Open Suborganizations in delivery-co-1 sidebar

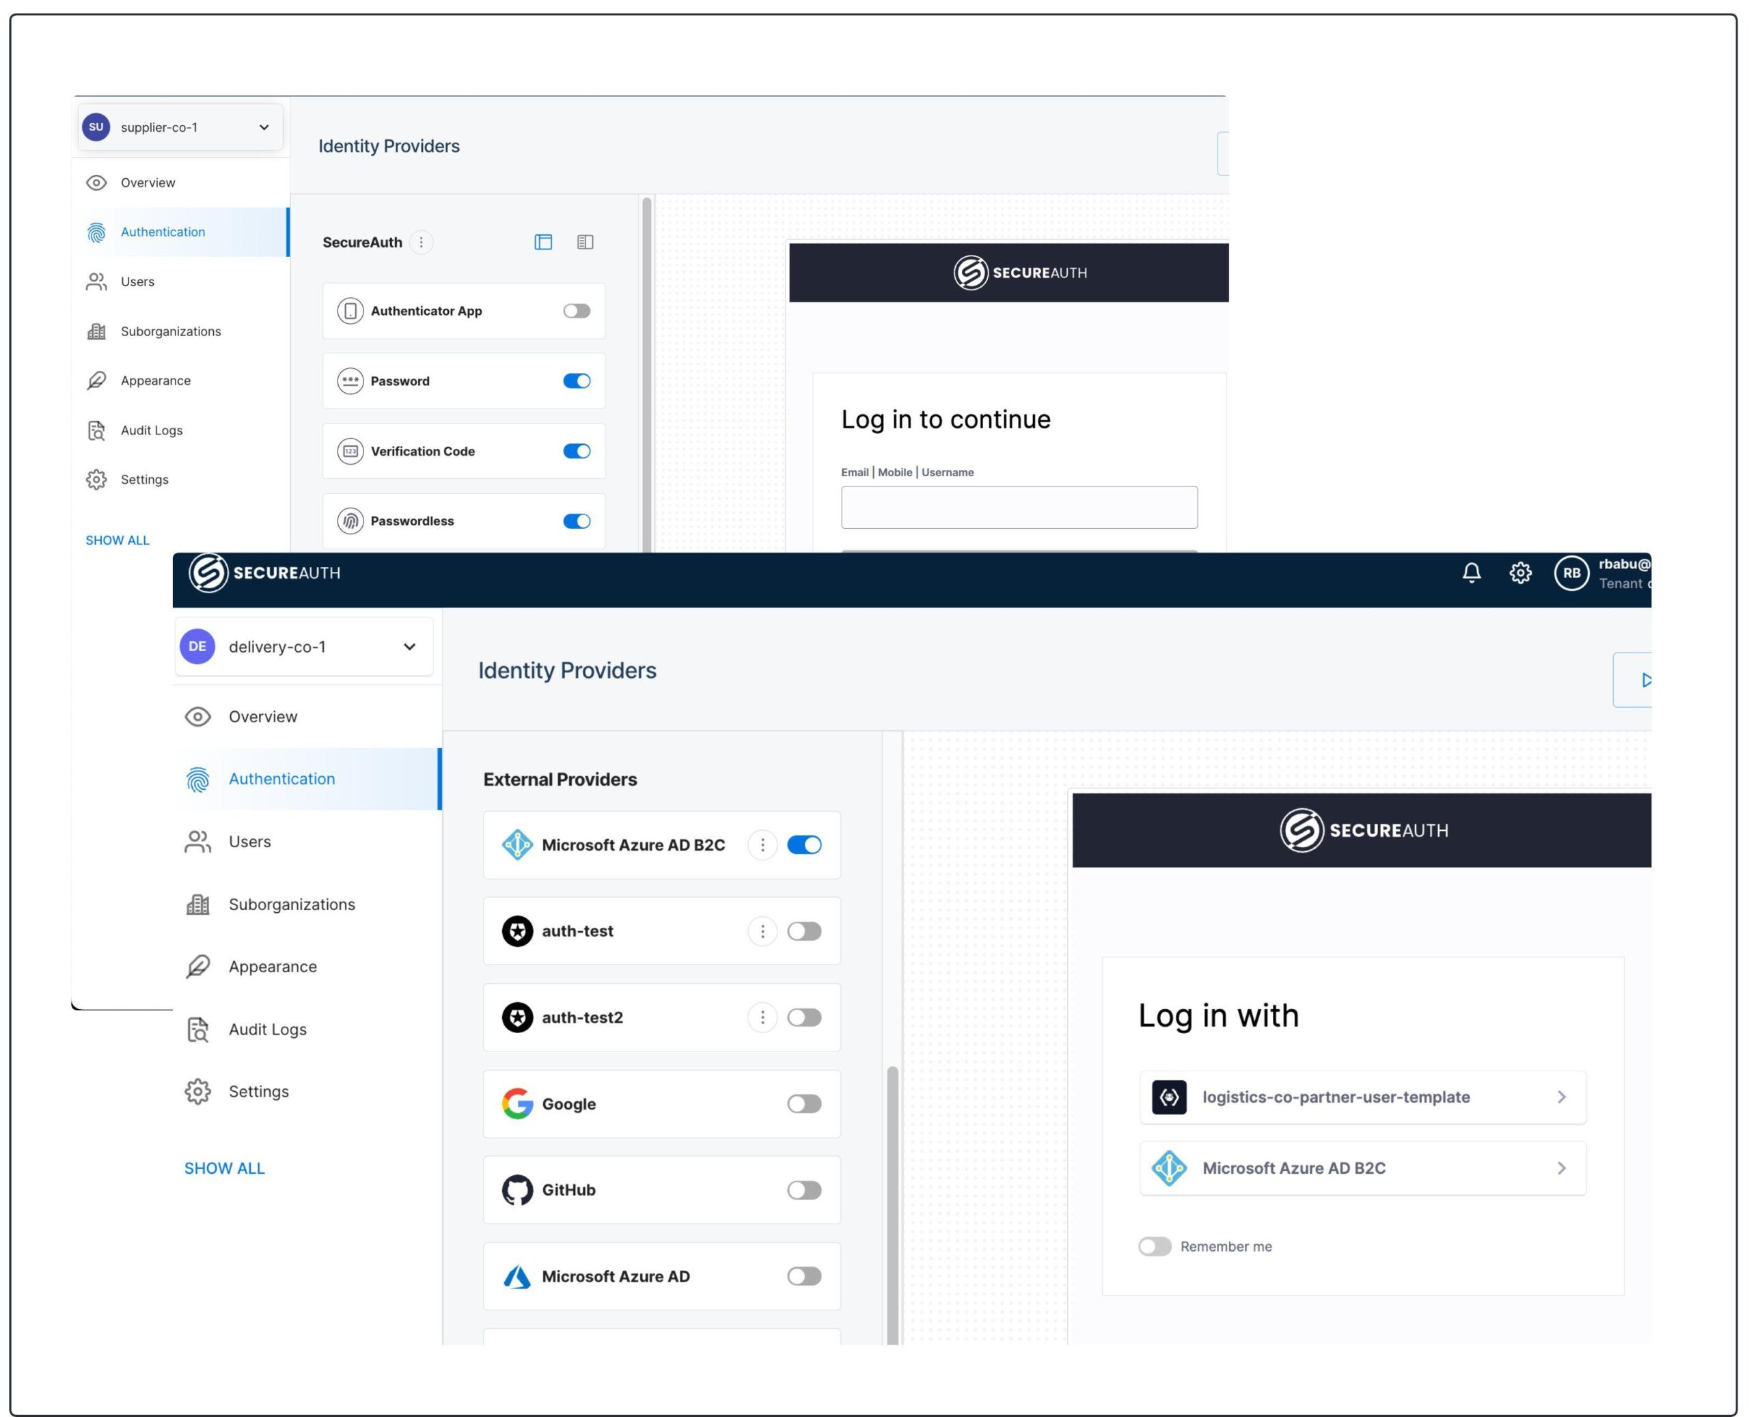pyautogui.click(x=307, y=905)
